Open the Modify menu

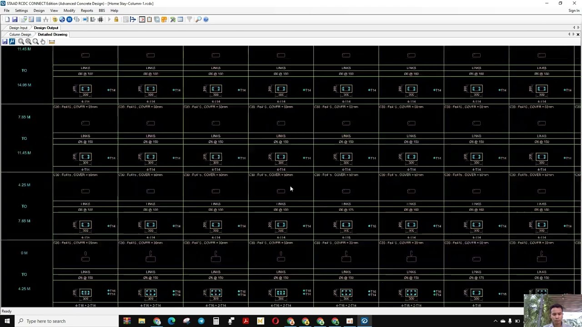[x=69, y=10]
